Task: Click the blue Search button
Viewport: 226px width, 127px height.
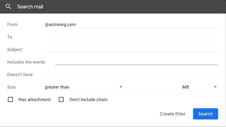Action: coord(205,114)
